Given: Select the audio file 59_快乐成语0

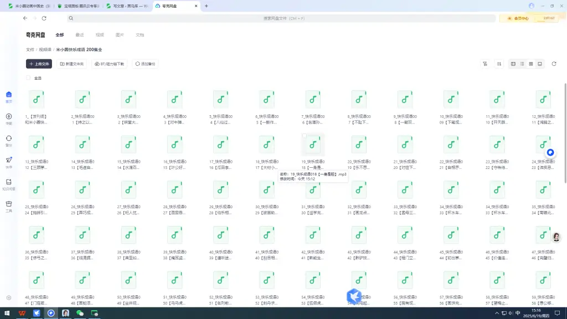Looking at the screenshot, I should click(x=543, y=288).
